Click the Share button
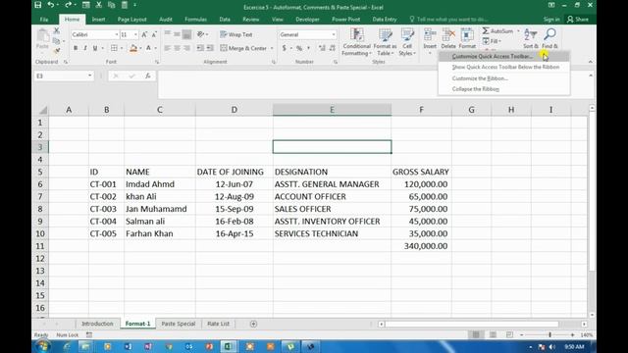Image resolution: width=628 pixels, height=353 pixels. (x=578, y=20)
